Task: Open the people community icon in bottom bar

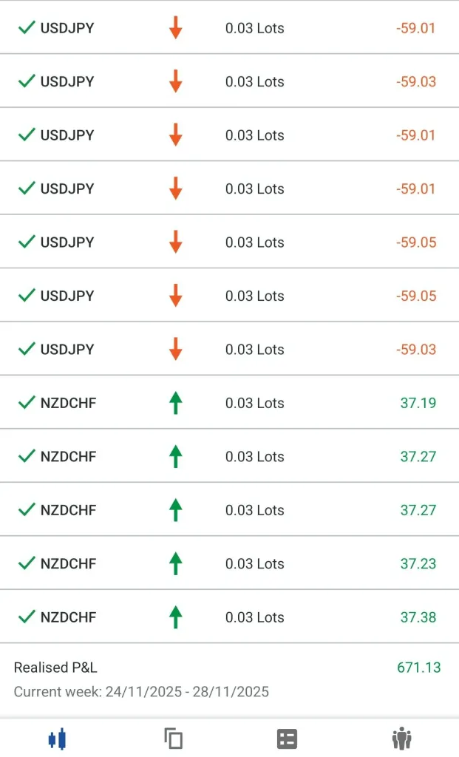Action: tap(401, 738)
